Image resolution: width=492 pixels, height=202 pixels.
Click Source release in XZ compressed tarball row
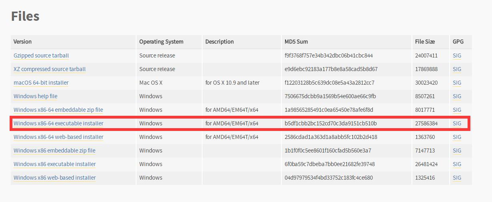pyautogui.click(x=157, y=69)
